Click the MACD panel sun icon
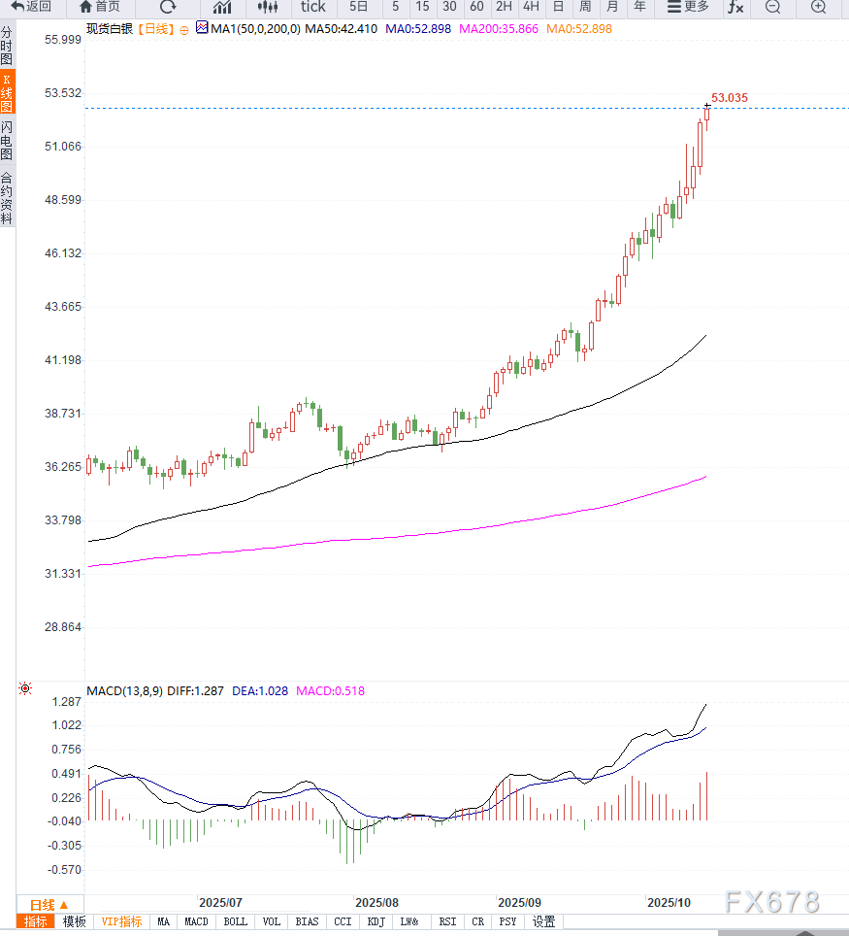The height and width of the screenshot is (936, 849). point(25,689)
